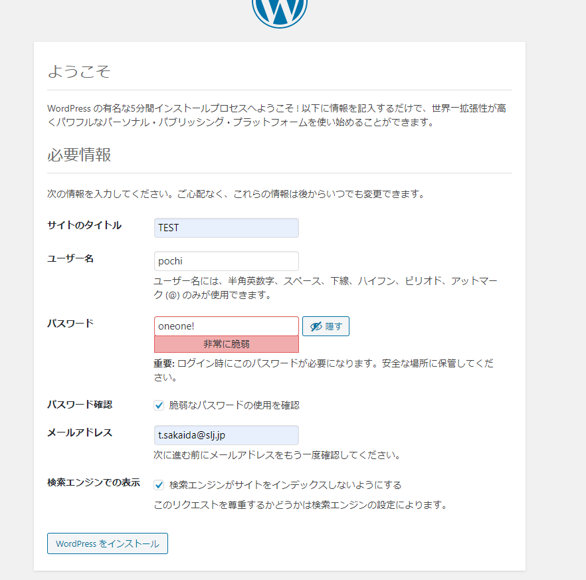586x580 pixels.
Task: Click the 検索エンジンがサイトをインデックスしないようにする label
Action: (x=285, y=485)
